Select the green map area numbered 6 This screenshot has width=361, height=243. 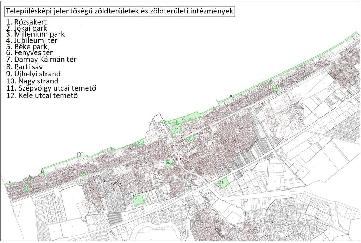coord(26,187)
